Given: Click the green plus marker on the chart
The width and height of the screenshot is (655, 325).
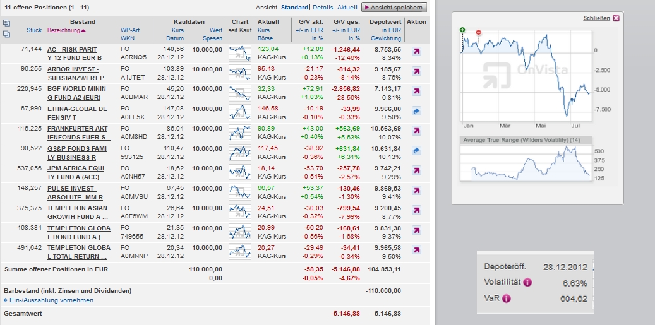Looking at the screenshot, I should point(463,30).
